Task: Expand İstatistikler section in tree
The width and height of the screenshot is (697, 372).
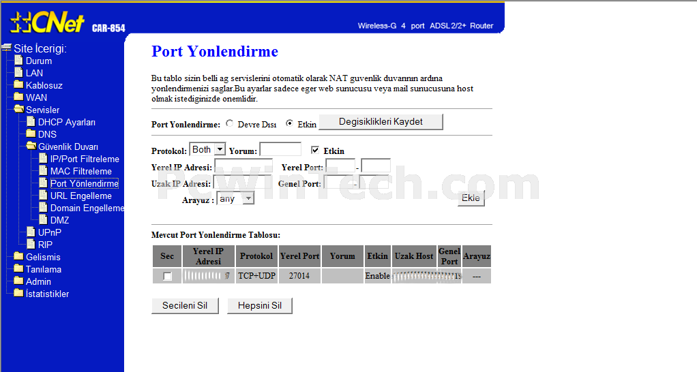Action: 48,294
